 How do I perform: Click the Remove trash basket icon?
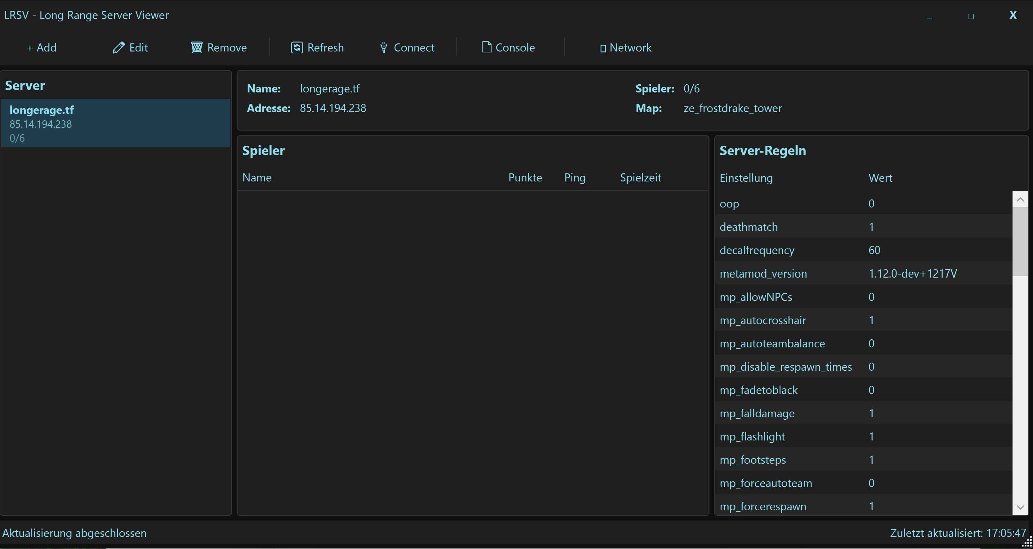(196, 48)
